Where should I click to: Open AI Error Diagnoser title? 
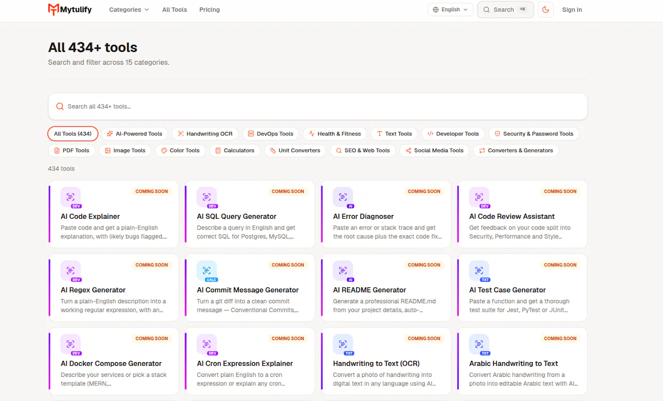click(363, 216)
